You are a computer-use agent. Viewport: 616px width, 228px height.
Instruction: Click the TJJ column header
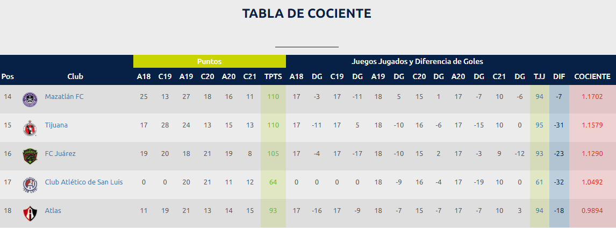tap(539, 76)
